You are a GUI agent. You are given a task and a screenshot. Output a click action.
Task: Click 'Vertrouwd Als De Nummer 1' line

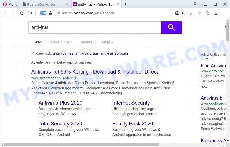[x=76, y=93]
